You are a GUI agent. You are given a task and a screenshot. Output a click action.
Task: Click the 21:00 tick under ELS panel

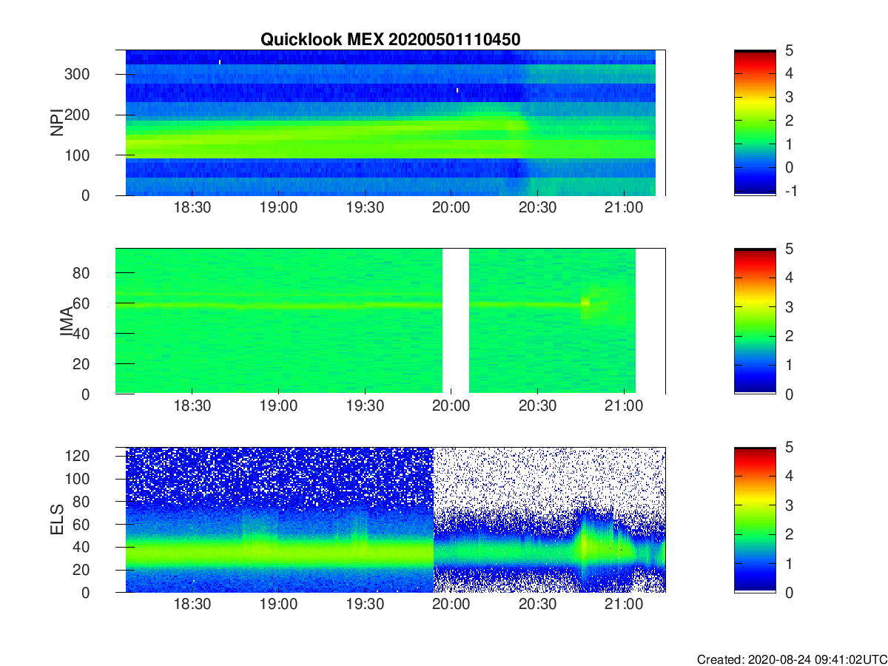[x=625, y=605]
